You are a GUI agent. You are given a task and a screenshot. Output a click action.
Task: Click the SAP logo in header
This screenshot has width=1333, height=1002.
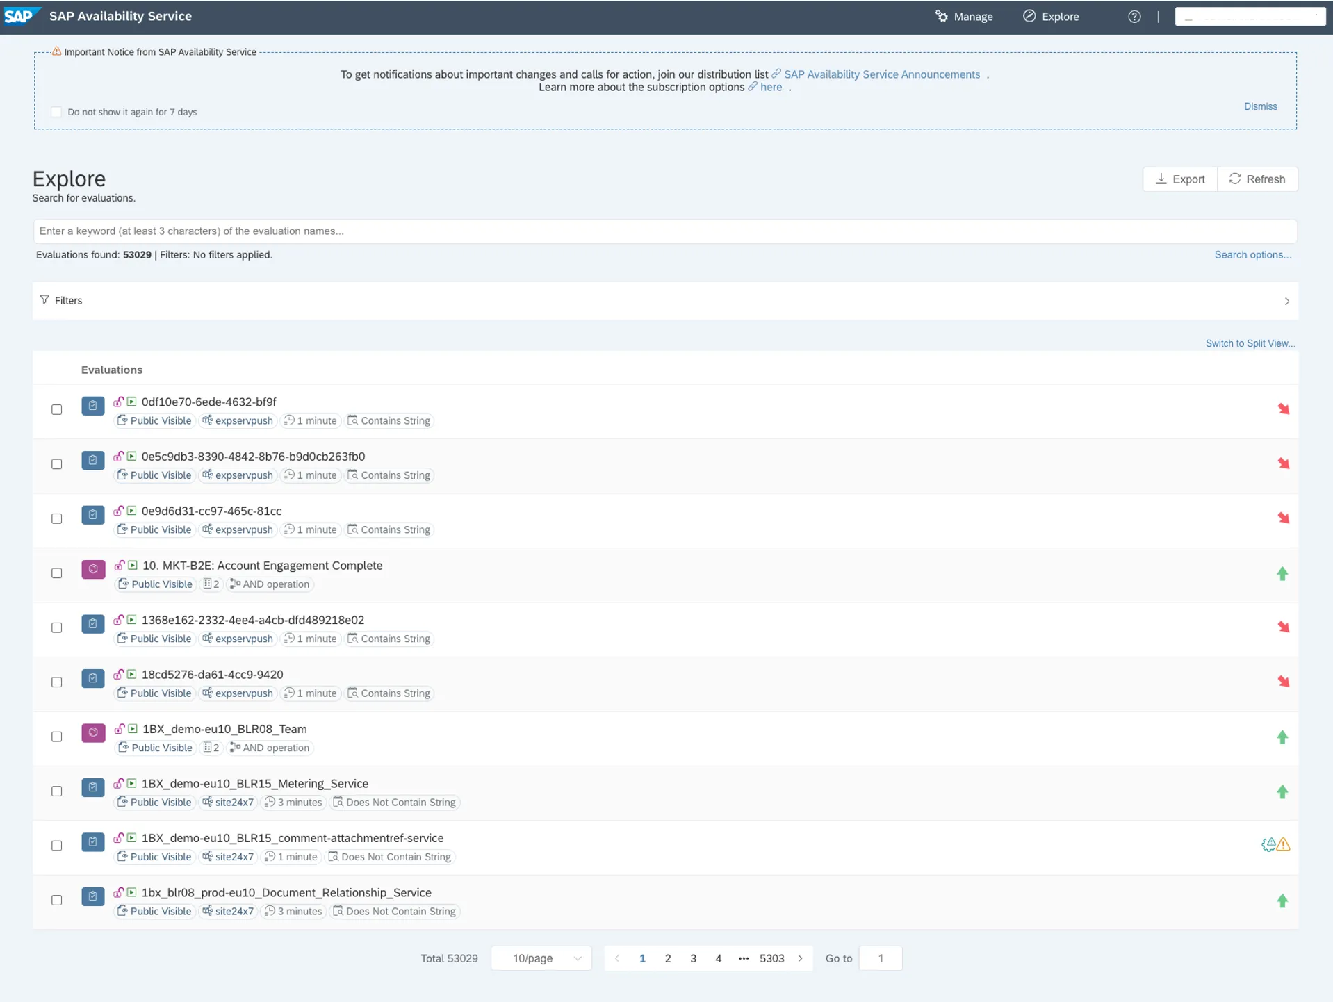coord(19,16)
